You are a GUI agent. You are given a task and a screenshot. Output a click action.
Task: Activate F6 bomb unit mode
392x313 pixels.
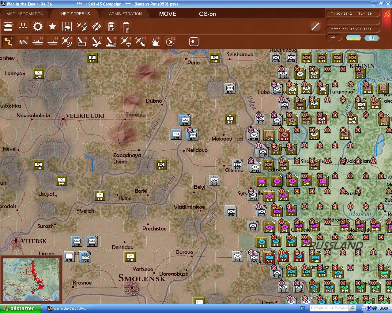82,42
